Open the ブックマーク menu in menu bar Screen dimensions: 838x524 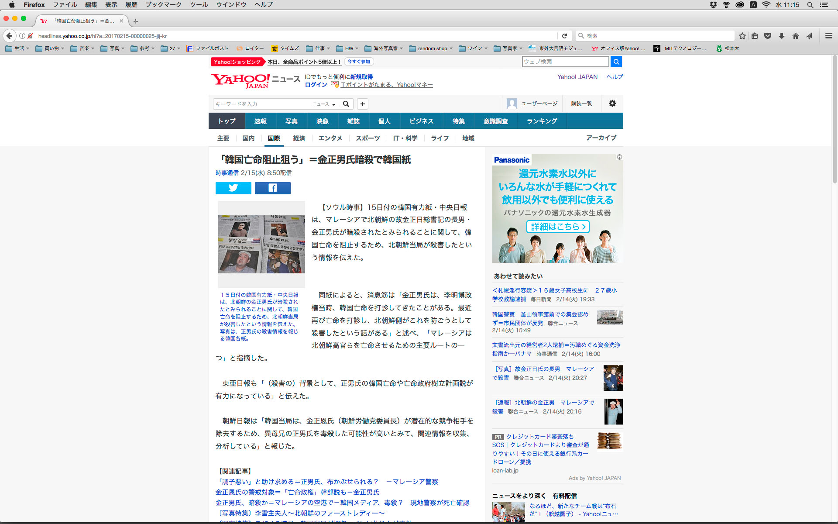click(x=163, y=5)
